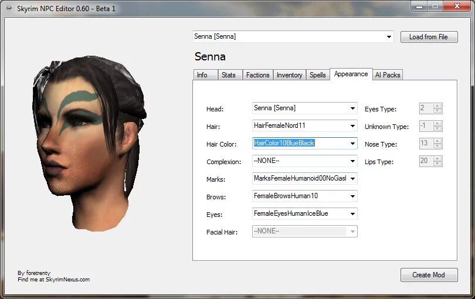Click the Facial Hair label
This screenshot has height=299, width=475.
(222, 232)
